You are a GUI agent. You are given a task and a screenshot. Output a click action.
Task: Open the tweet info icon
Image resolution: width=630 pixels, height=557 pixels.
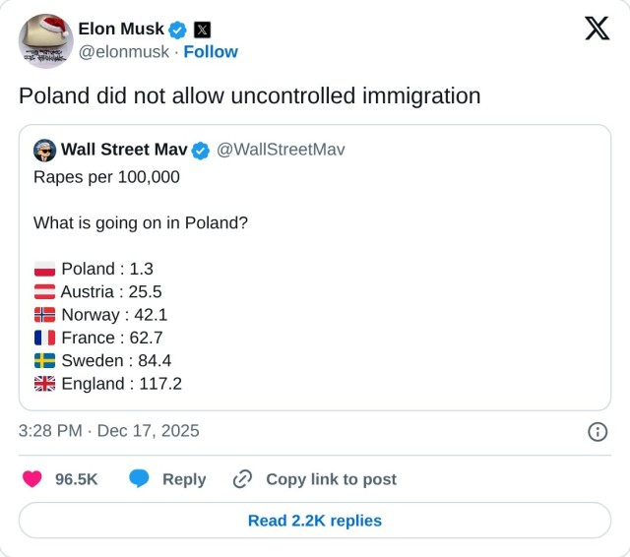pyautogui.click(x=597, y=431)
